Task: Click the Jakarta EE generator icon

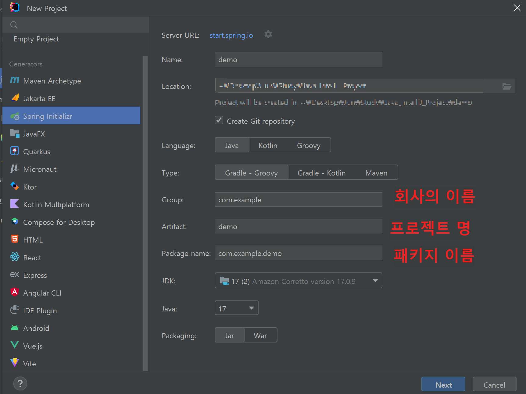Action: [x=15, y=98]
